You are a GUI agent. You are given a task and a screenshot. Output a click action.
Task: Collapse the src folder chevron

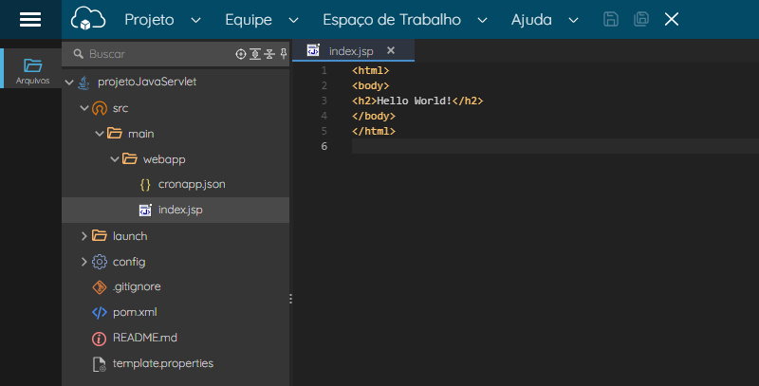coord(84,108)
